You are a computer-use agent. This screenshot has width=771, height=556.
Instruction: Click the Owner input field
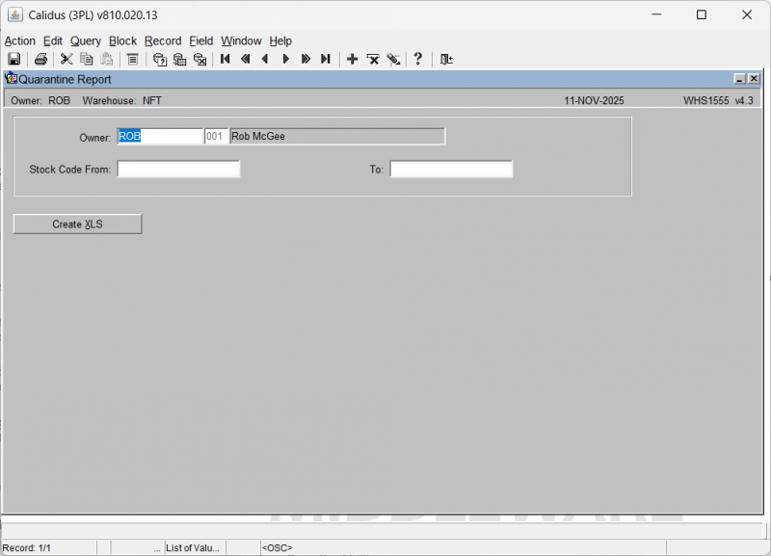[160, 137]
